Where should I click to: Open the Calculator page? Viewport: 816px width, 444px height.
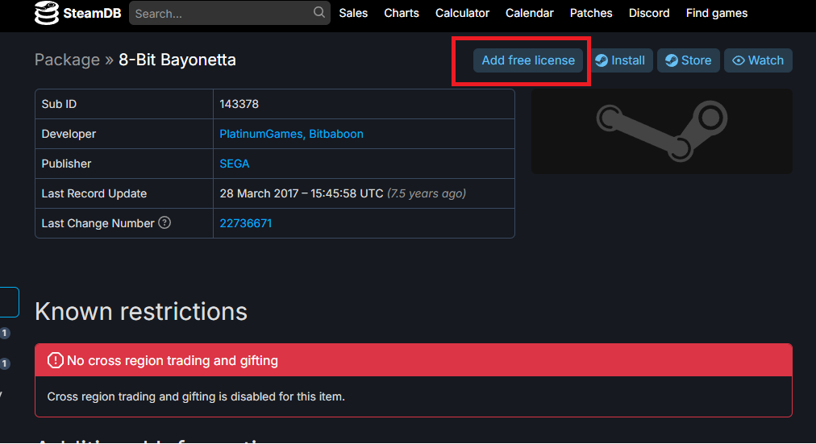pos(462,13)
